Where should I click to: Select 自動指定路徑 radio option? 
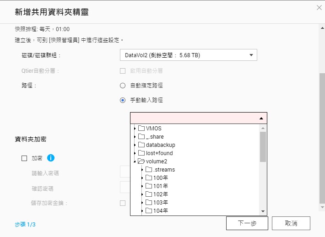point(123,86)
